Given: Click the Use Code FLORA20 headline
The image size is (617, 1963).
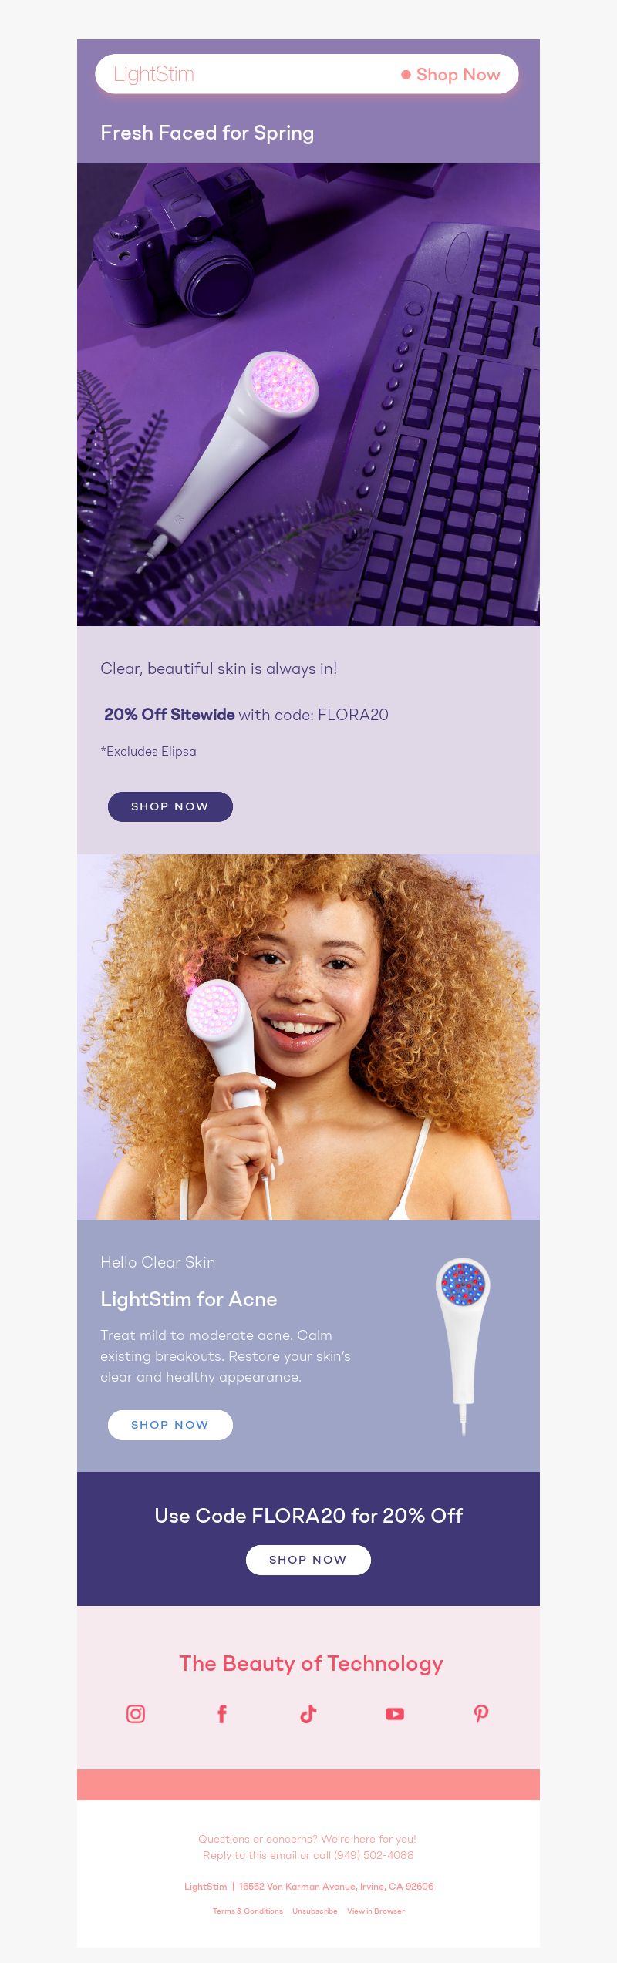Looking at the screenshot, I should tap(308, 1516).
